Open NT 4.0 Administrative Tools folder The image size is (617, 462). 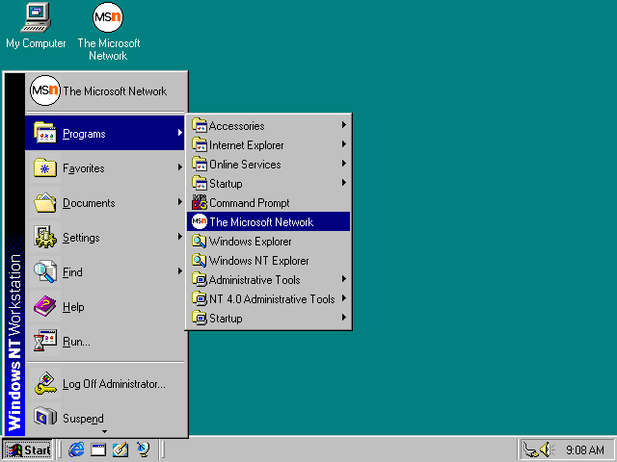[269, 299]
